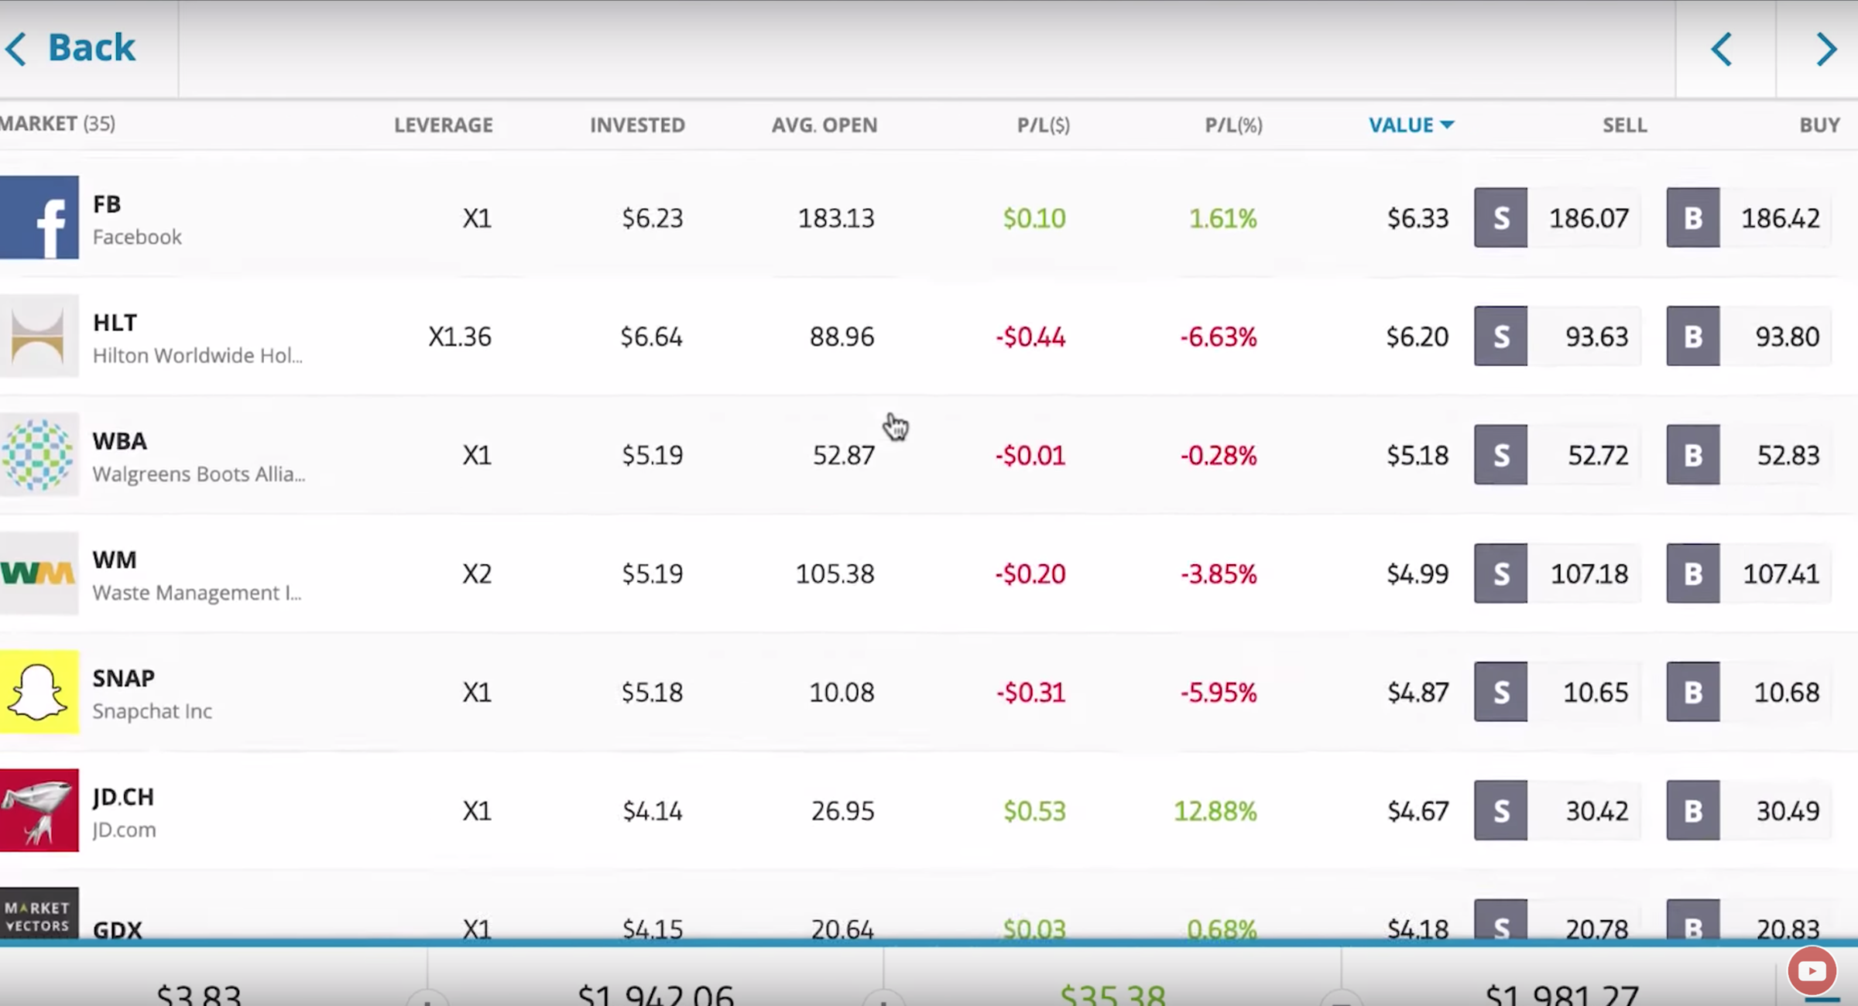Click the Snapchat ghost logo
Viewport: 1858px width, 1006px height.
pos(39,692)
